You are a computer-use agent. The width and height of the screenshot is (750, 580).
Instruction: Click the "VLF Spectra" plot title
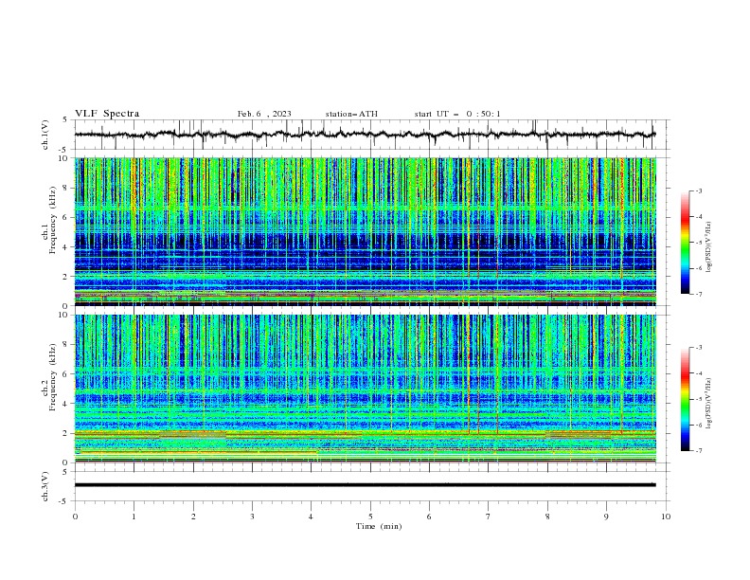tap(107, 114)
